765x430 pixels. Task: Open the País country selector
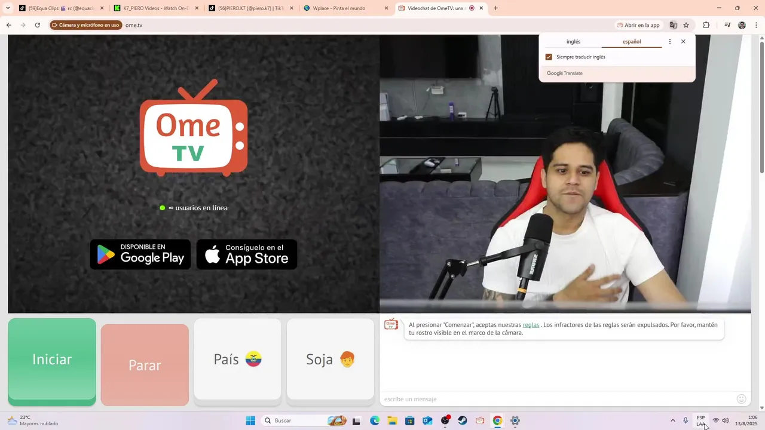(237, 360)
